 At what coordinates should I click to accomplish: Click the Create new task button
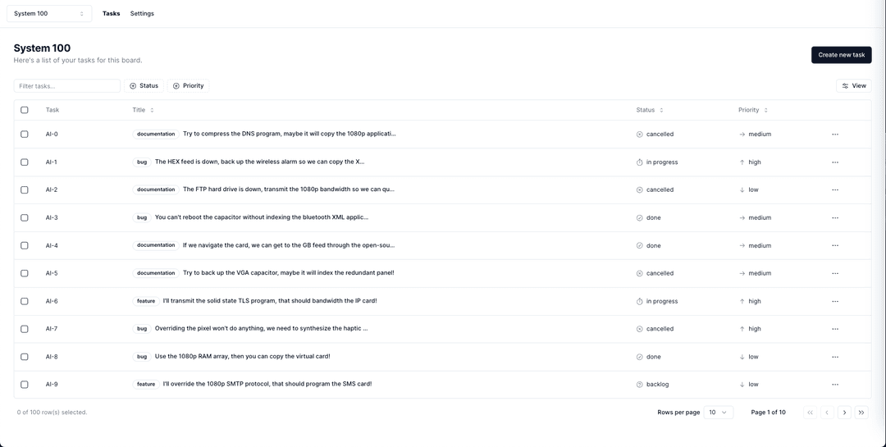tap(841, 55)
